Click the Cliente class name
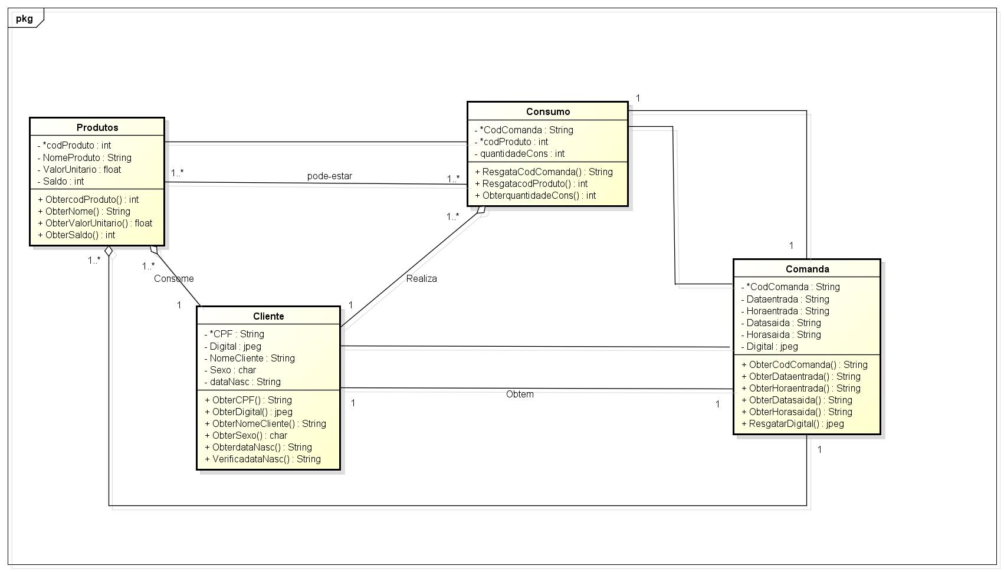The width and height of the screenshot is (1004, 572). coord(268,316)
